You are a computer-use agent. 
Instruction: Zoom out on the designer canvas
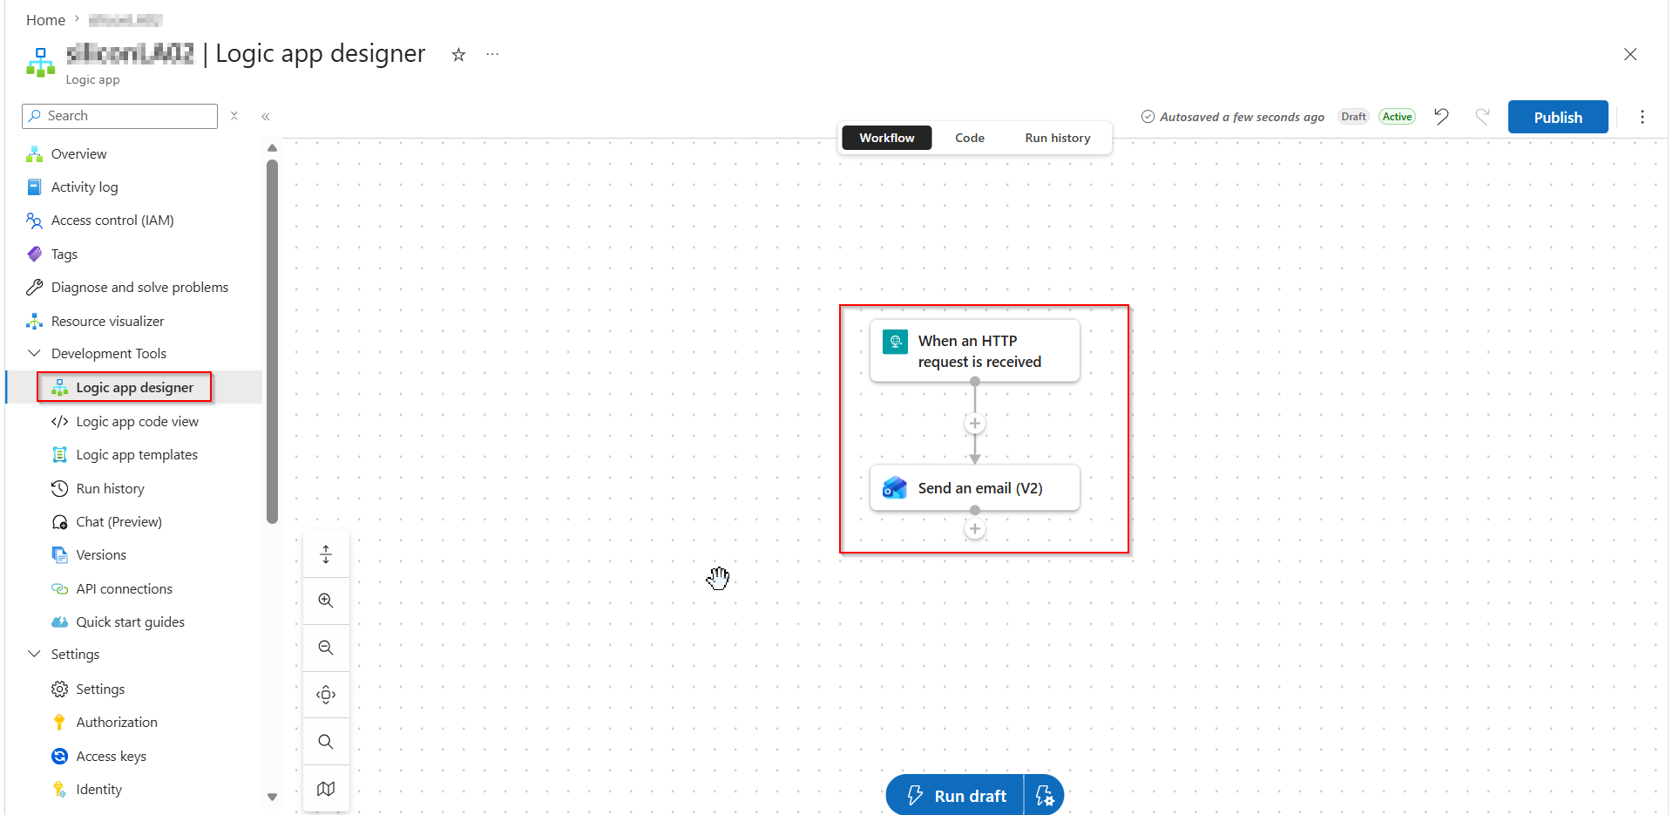click(x=326, y=648)
